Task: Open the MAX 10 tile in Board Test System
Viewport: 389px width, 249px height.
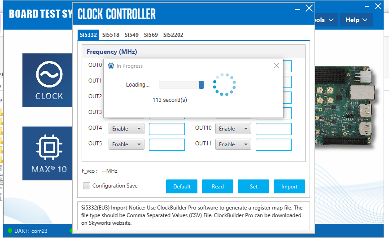Action: click(x=48, y=153)
